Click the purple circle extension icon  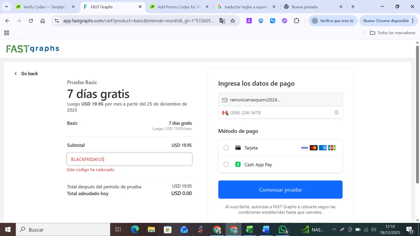(x=284, y=21)
